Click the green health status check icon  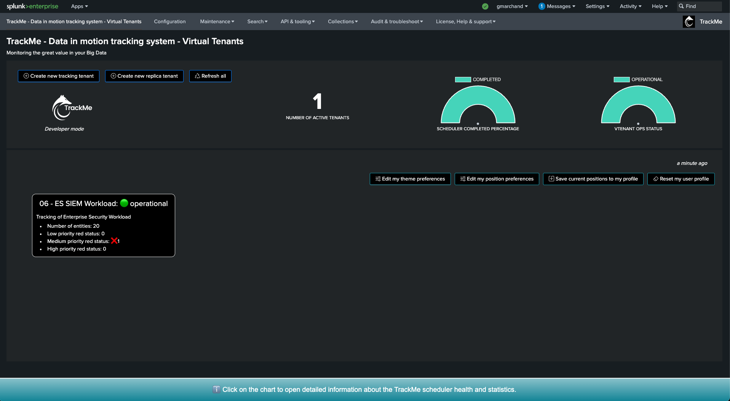[485, 6]
